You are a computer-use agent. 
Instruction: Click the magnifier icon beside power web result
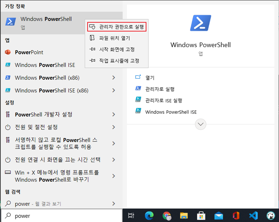[x=8, y=203]
